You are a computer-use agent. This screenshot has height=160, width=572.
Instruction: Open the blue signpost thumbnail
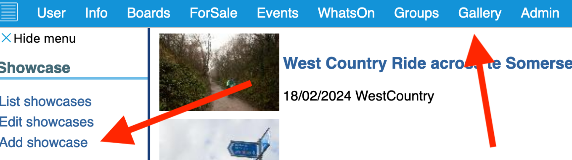[x=219, y=140]
